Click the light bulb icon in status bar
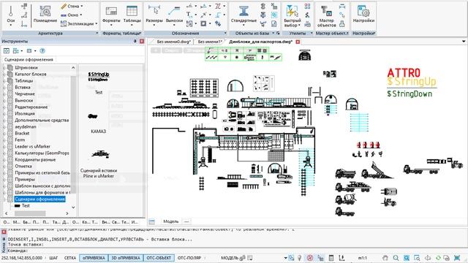The height and width of the screenshot is (263, 468). [299, 258]
